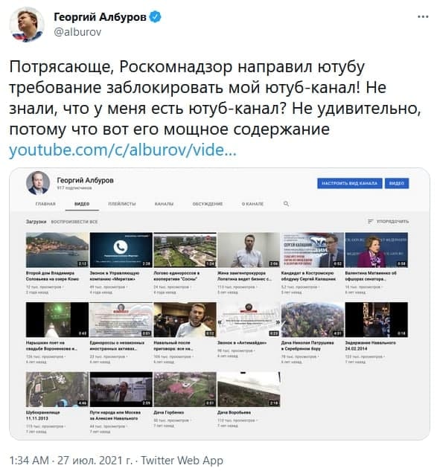Switch to the Плейлисты tab

point(122,204)
